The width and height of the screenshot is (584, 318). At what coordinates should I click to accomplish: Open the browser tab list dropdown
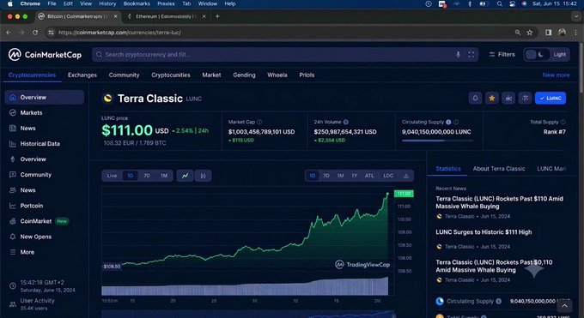(x=576, y=16)
